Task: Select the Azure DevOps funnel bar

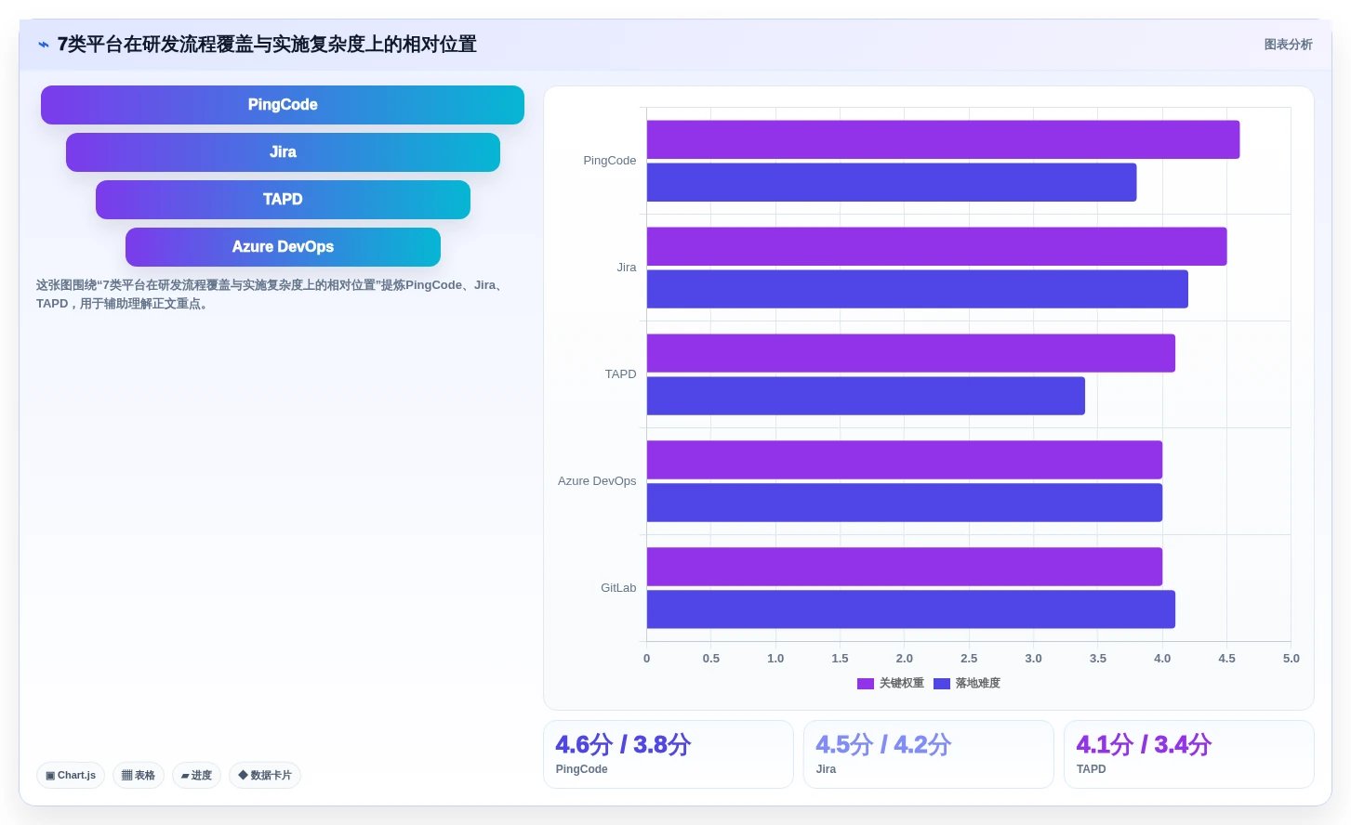Action: click(283, 247)
